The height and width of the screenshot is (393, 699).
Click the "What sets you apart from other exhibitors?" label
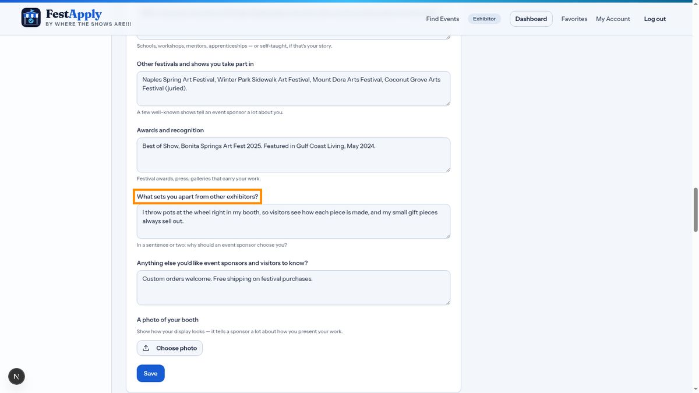[x=197, y=197]
